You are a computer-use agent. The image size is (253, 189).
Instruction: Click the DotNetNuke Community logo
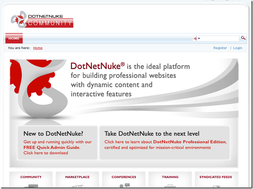click(42, 20)
